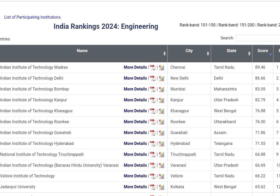The height and width of the screenshot is (196, 280).
Task: Open List of Participating Institutions link
Action: tap(32, 17)
